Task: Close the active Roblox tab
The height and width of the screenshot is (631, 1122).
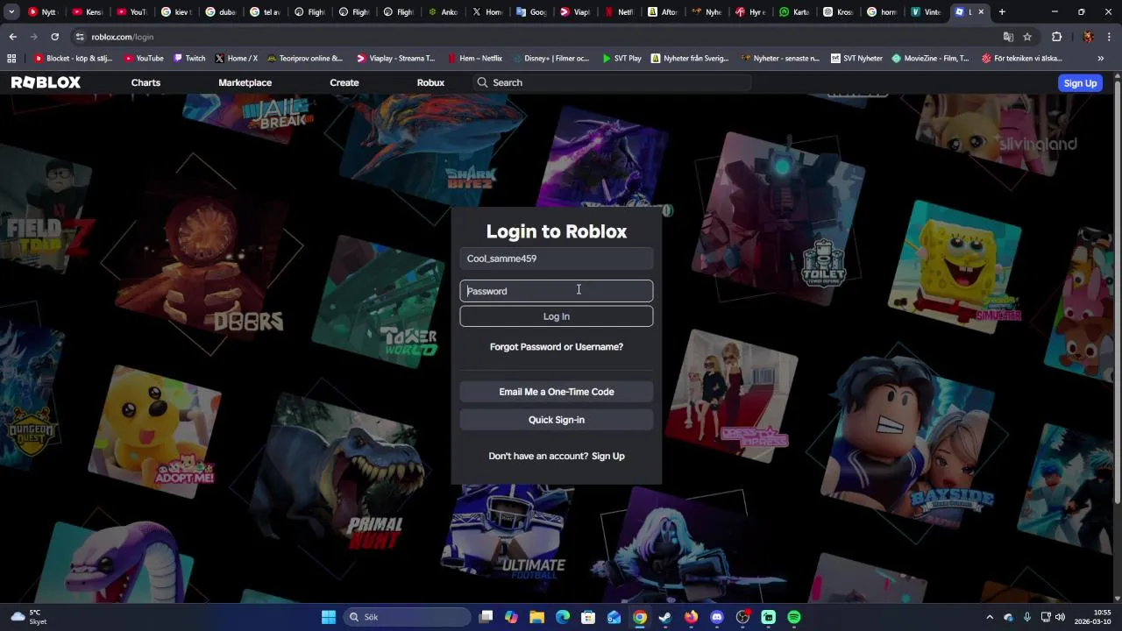Action: click(x=981, y=12)
